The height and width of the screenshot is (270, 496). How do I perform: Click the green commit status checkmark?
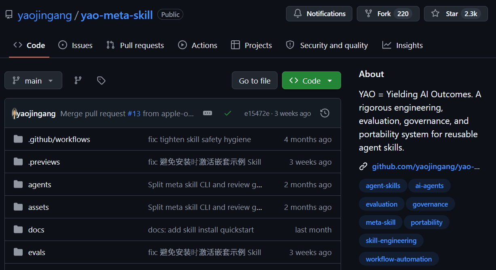click(x=228, y=113)
